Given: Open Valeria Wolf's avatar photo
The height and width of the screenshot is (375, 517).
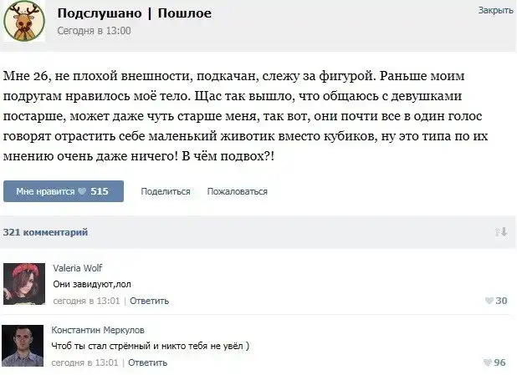Looking at the screenshot, I should point(24,284).
